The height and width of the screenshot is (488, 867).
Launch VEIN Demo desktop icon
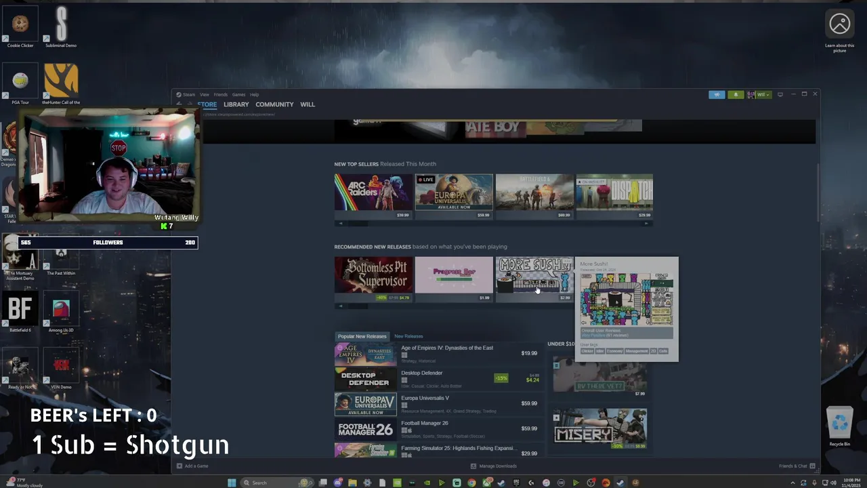(61, 369)
